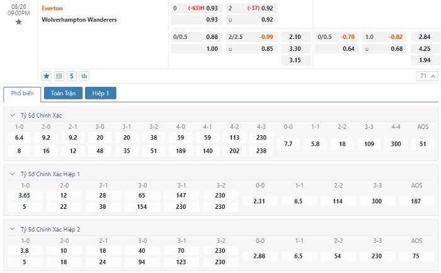The image size is (441, 273).
Task: Click the blue star favorite icon
Action: coord(47,76)
